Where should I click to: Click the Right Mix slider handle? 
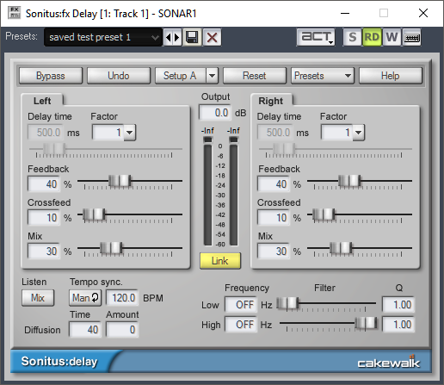pyautogui.click(x=341, y=248)
